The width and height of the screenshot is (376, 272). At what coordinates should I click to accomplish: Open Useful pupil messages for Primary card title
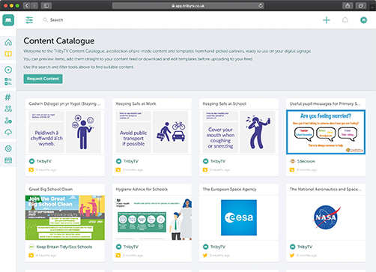pyautogui.click(x=325, y=103)
